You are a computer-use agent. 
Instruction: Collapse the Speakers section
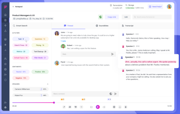48,84
